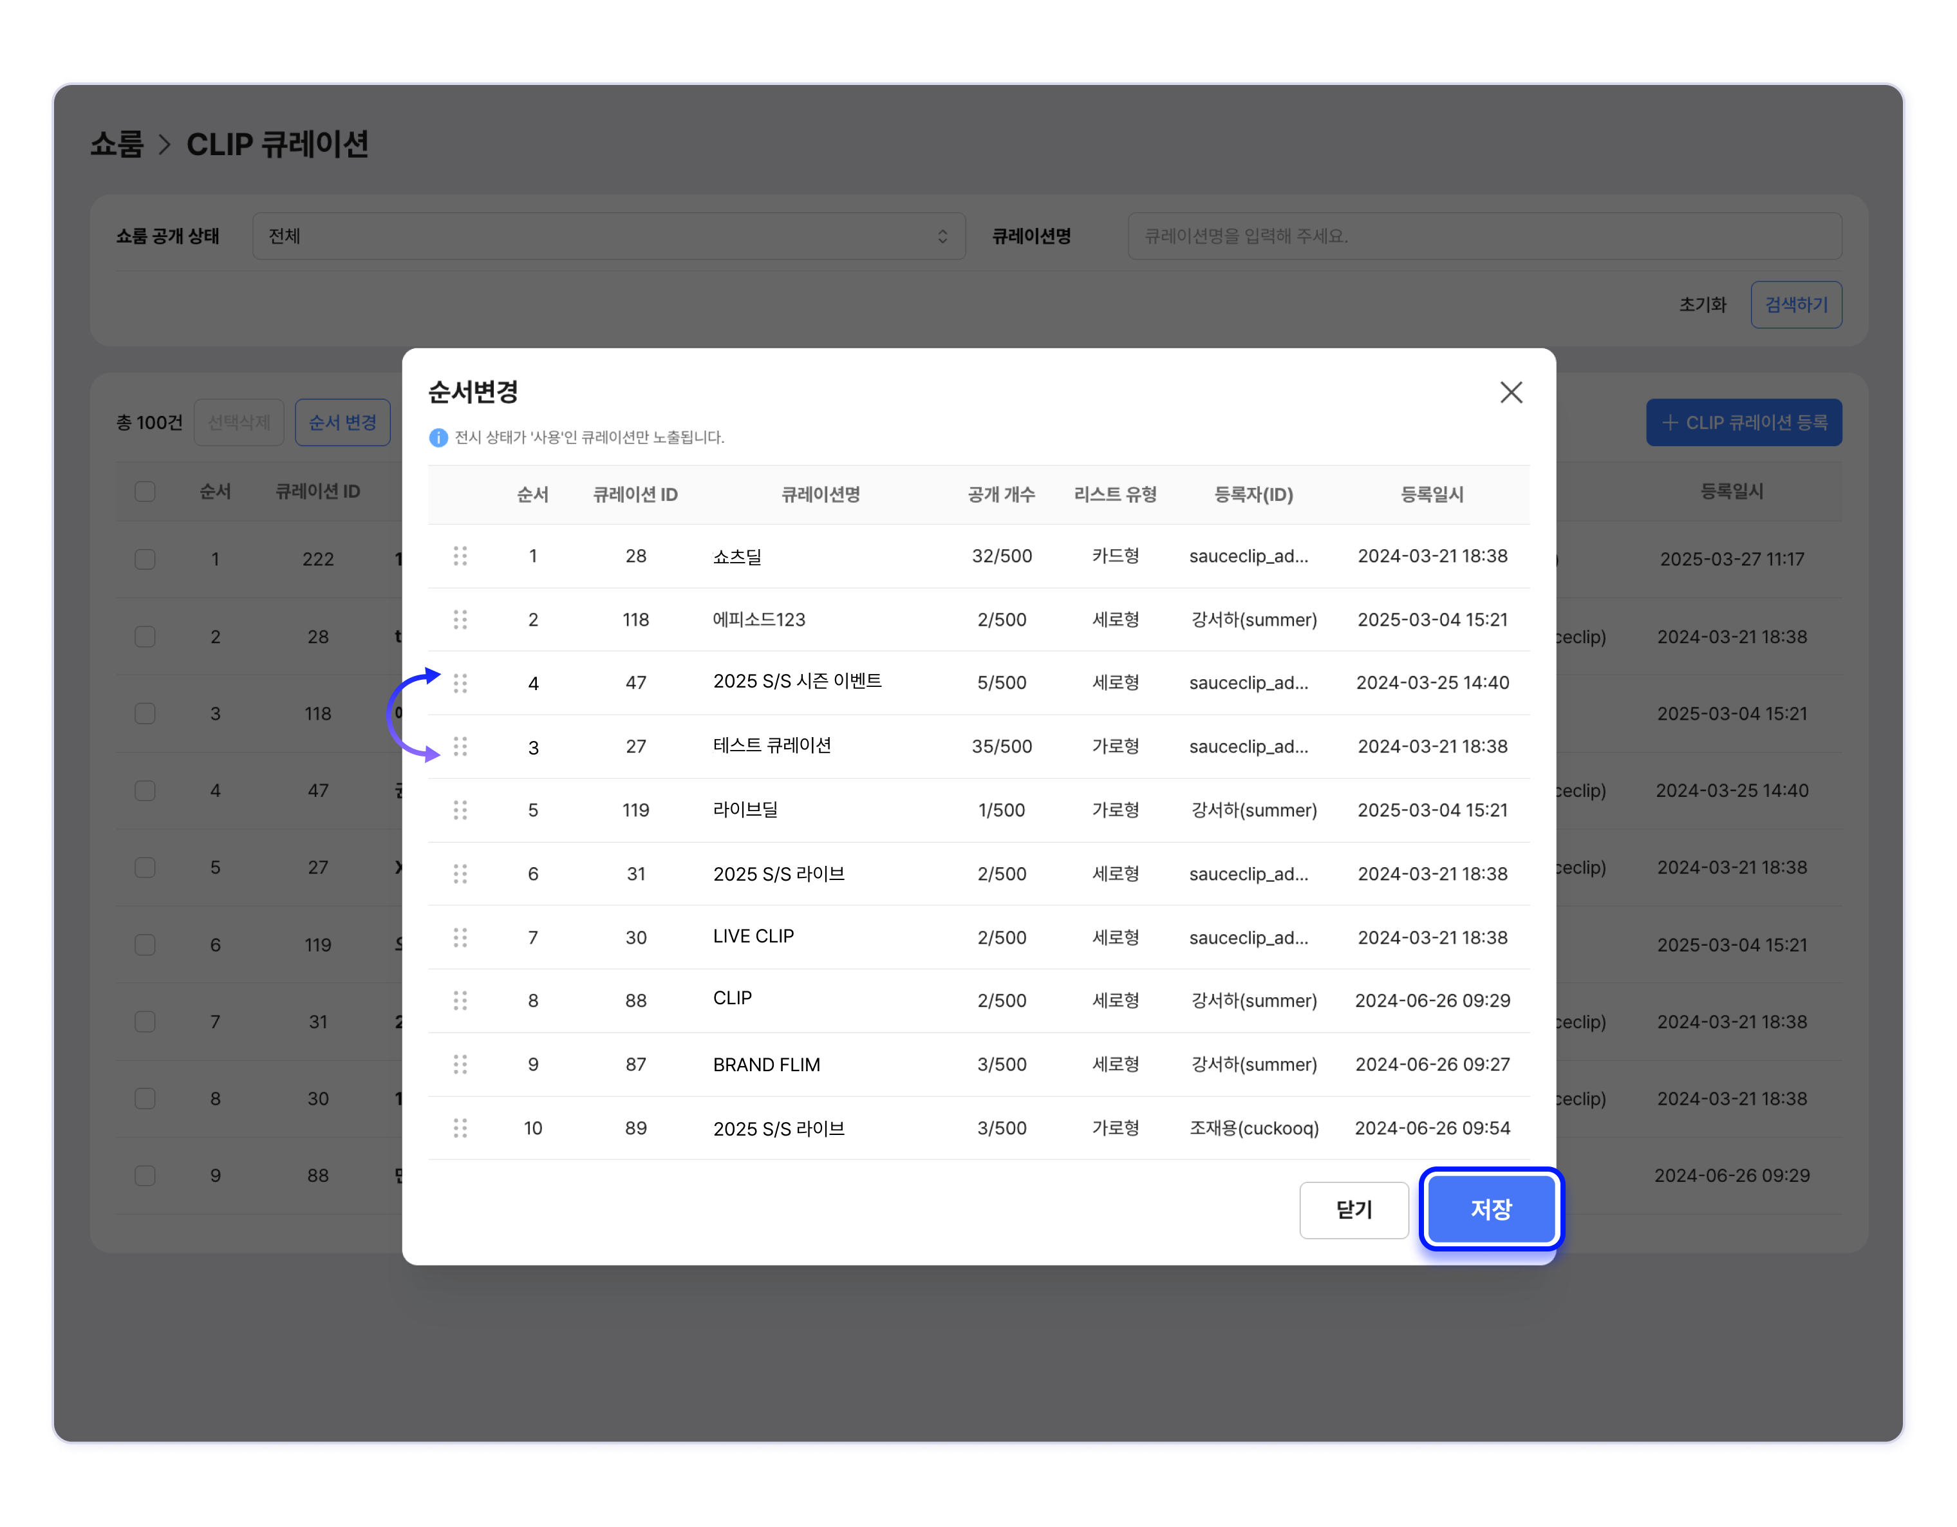Click the 큐레이션명 search input field
The height and width of the screenshot is (1527, 1957).
click(1483, 236)
